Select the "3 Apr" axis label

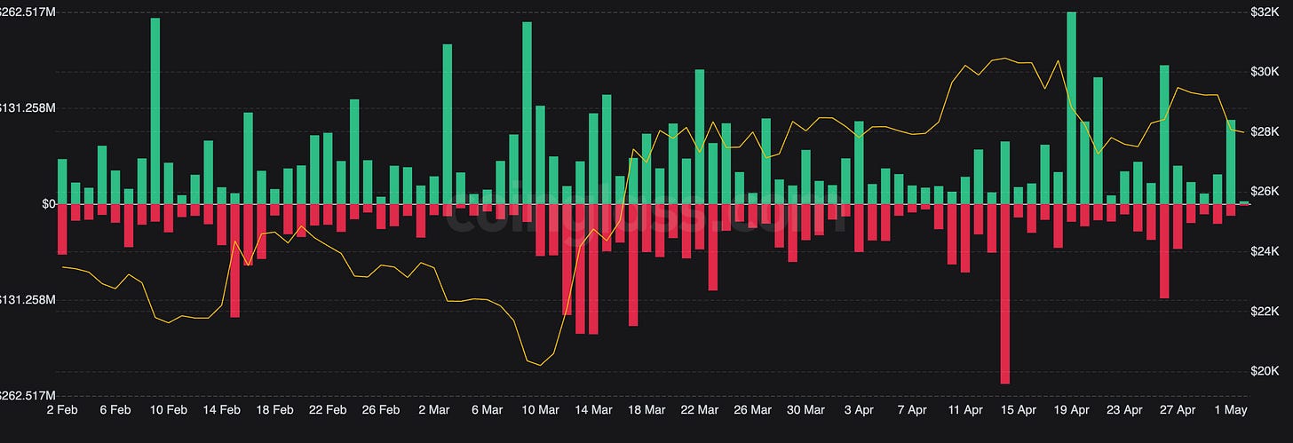click(x=860, y=410)
